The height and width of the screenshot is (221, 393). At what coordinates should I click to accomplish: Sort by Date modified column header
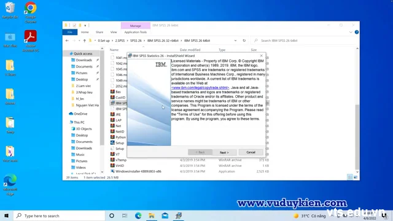[x=190, y=50]
